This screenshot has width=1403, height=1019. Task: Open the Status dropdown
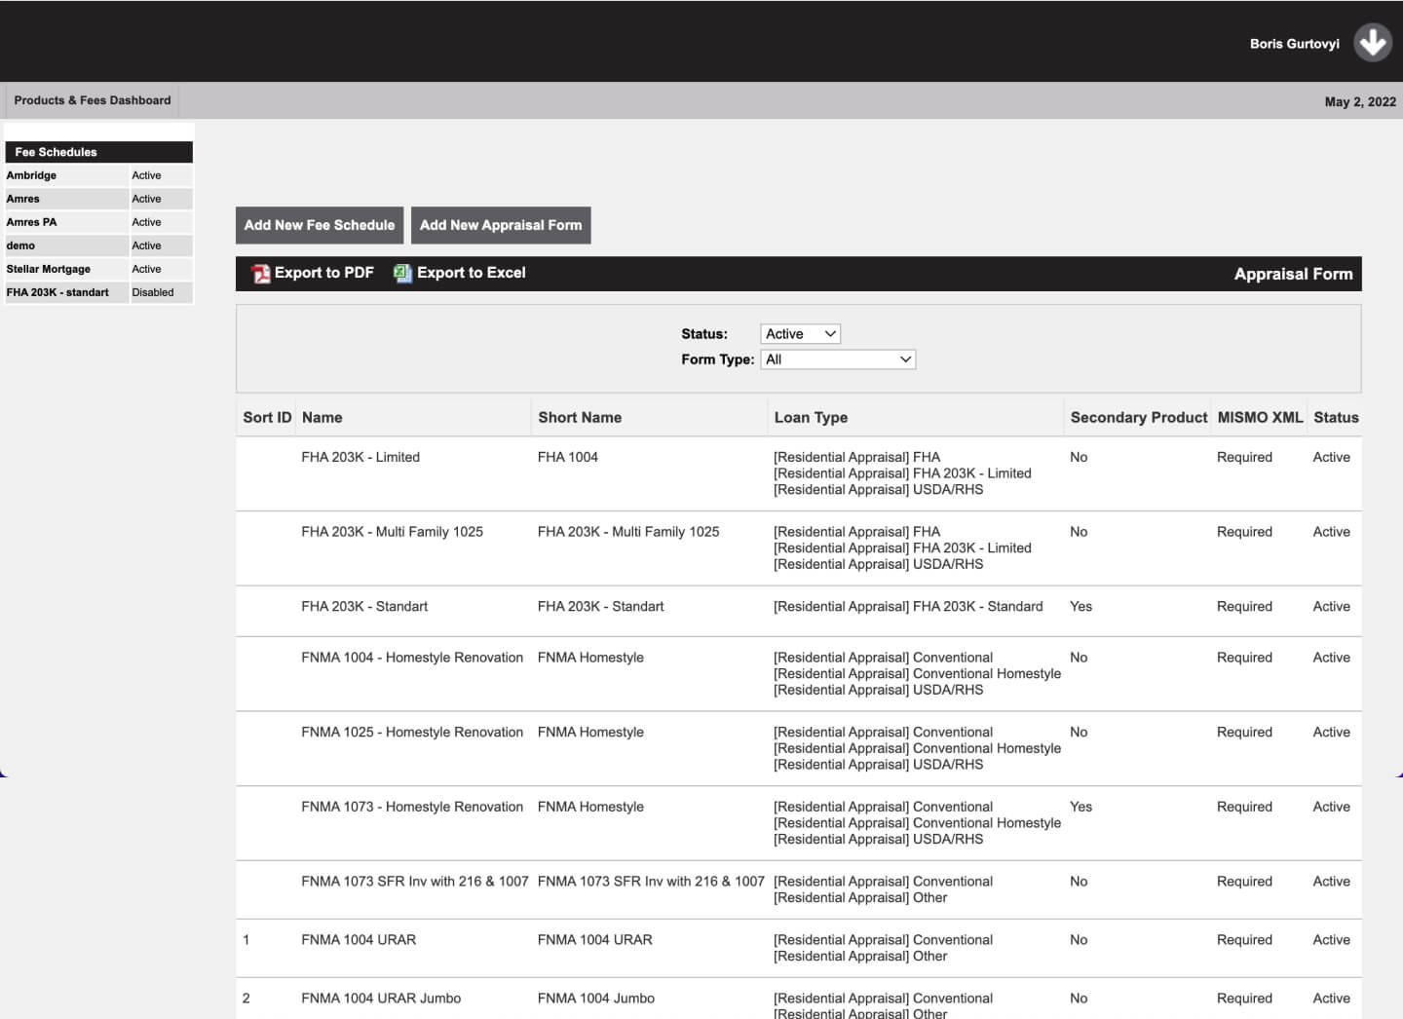(800, 334)
